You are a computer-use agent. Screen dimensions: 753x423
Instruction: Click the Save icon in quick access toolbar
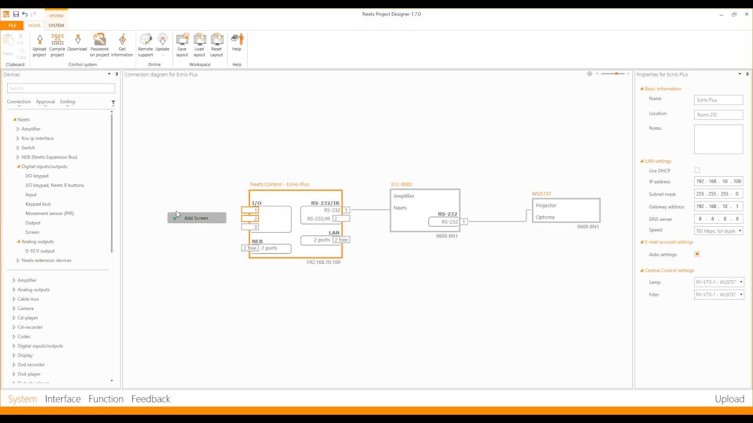tap(16, 14)
